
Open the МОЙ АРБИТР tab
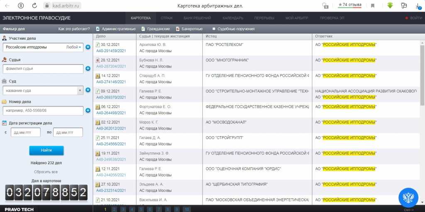pyautogui.click(x=297, y=18)
